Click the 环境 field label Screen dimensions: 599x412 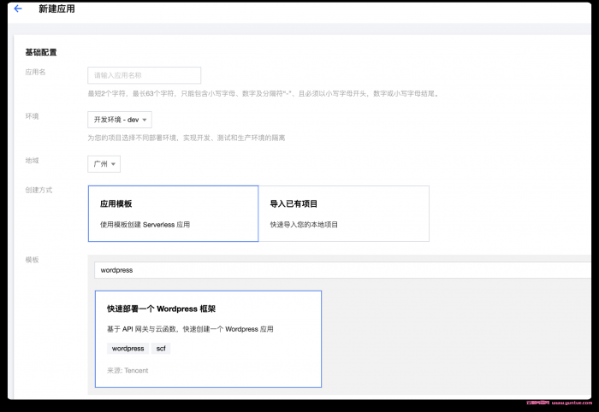click(x=32, y=115)
